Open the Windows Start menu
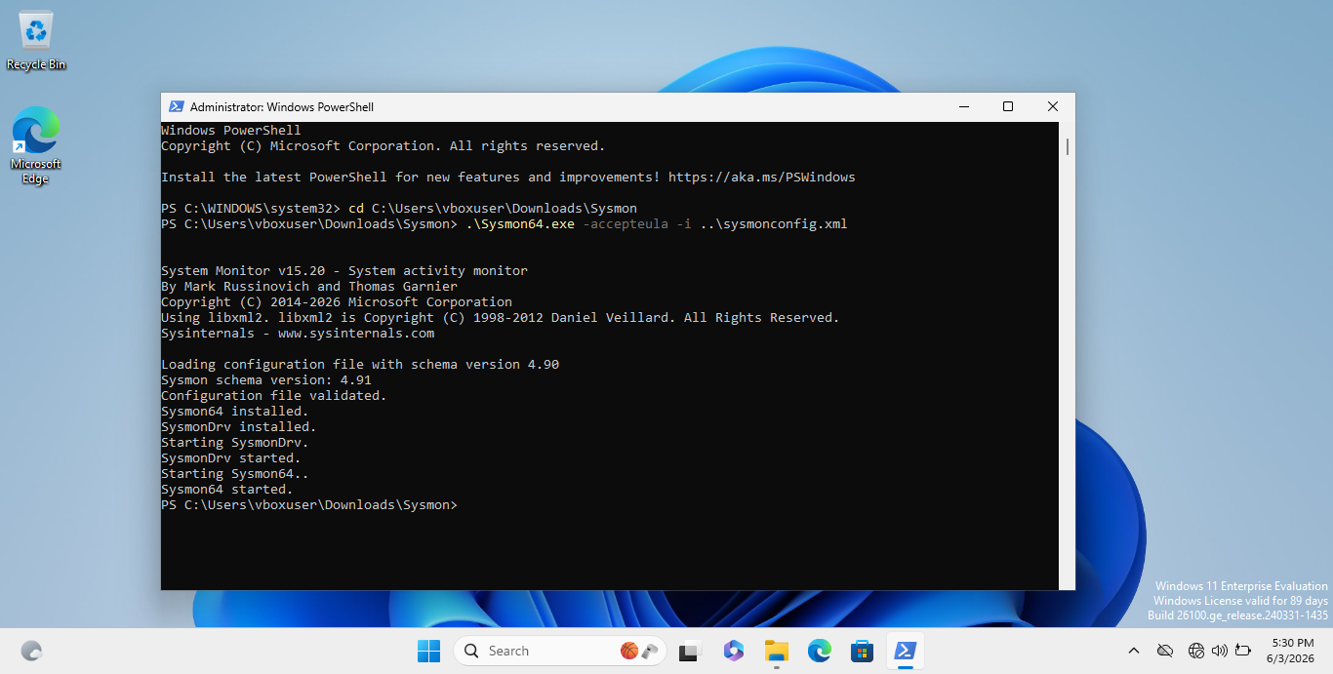 tap(428, 651)
